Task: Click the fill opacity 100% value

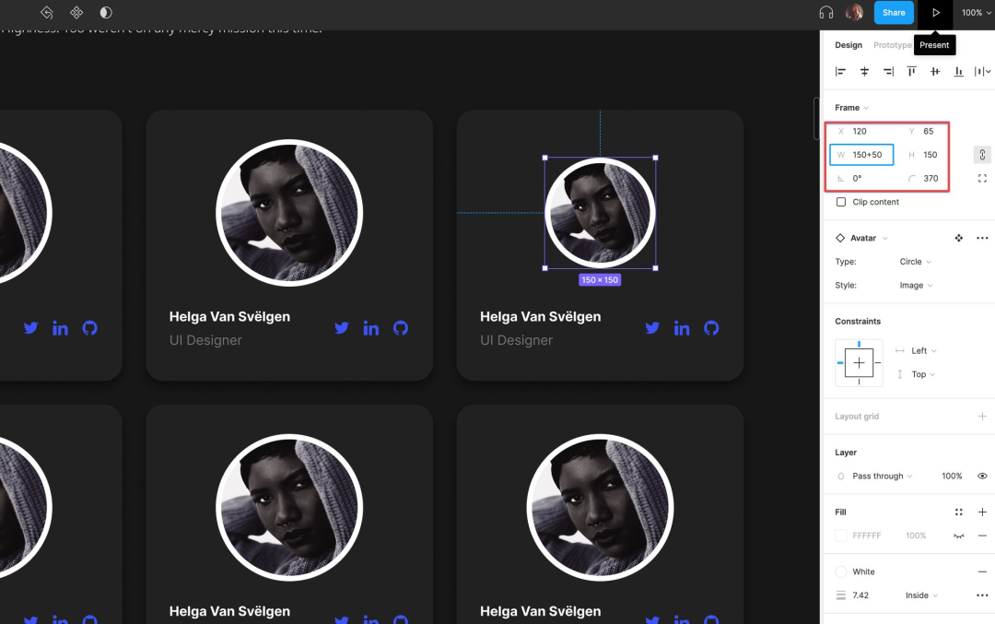Action: point(916,536)
